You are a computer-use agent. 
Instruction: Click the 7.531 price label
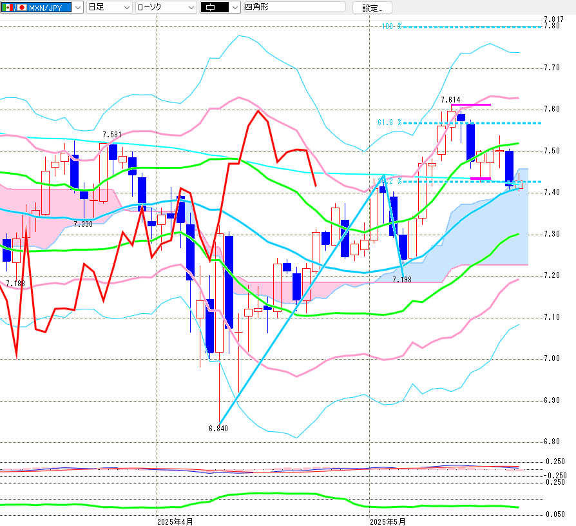tap(112, 135)
